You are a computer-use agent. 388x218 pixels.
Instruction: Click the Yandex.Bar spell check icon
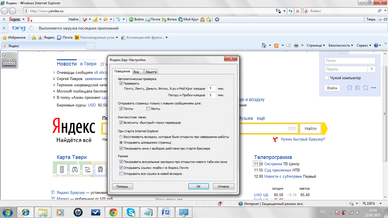(118, 19)
